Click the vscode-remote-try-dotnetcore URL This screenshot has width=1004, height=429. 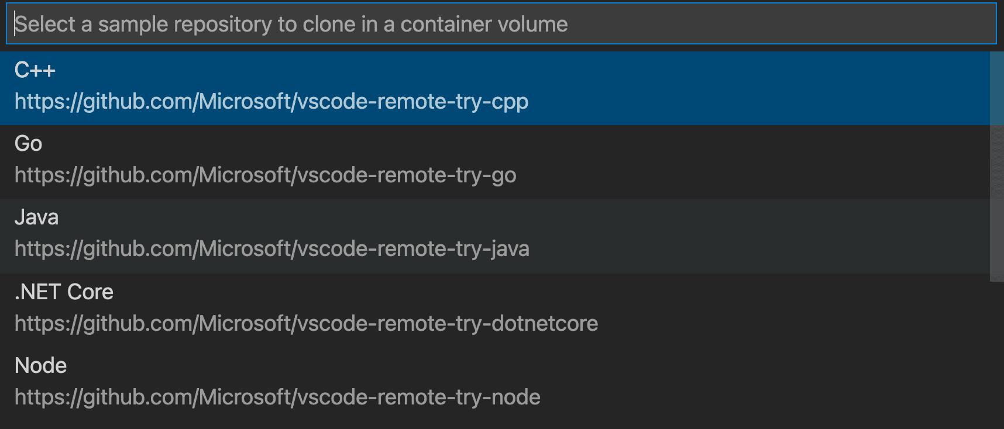[306, 323]
